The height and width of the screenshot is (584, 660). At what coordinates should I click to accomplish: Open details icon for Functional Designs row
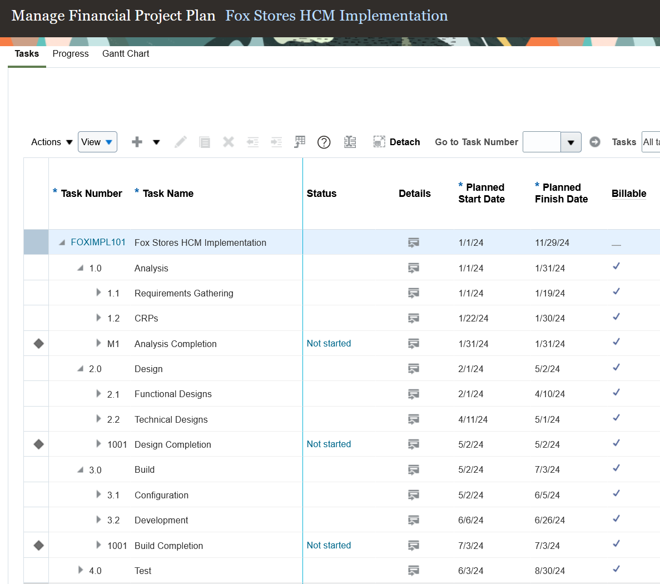[x=413, y=394]
